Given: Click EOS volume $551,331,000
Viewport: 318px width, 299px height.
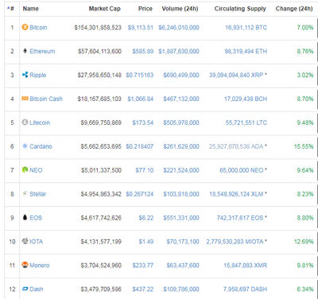Looking at the screenshot, I should [x=181, y=218].
